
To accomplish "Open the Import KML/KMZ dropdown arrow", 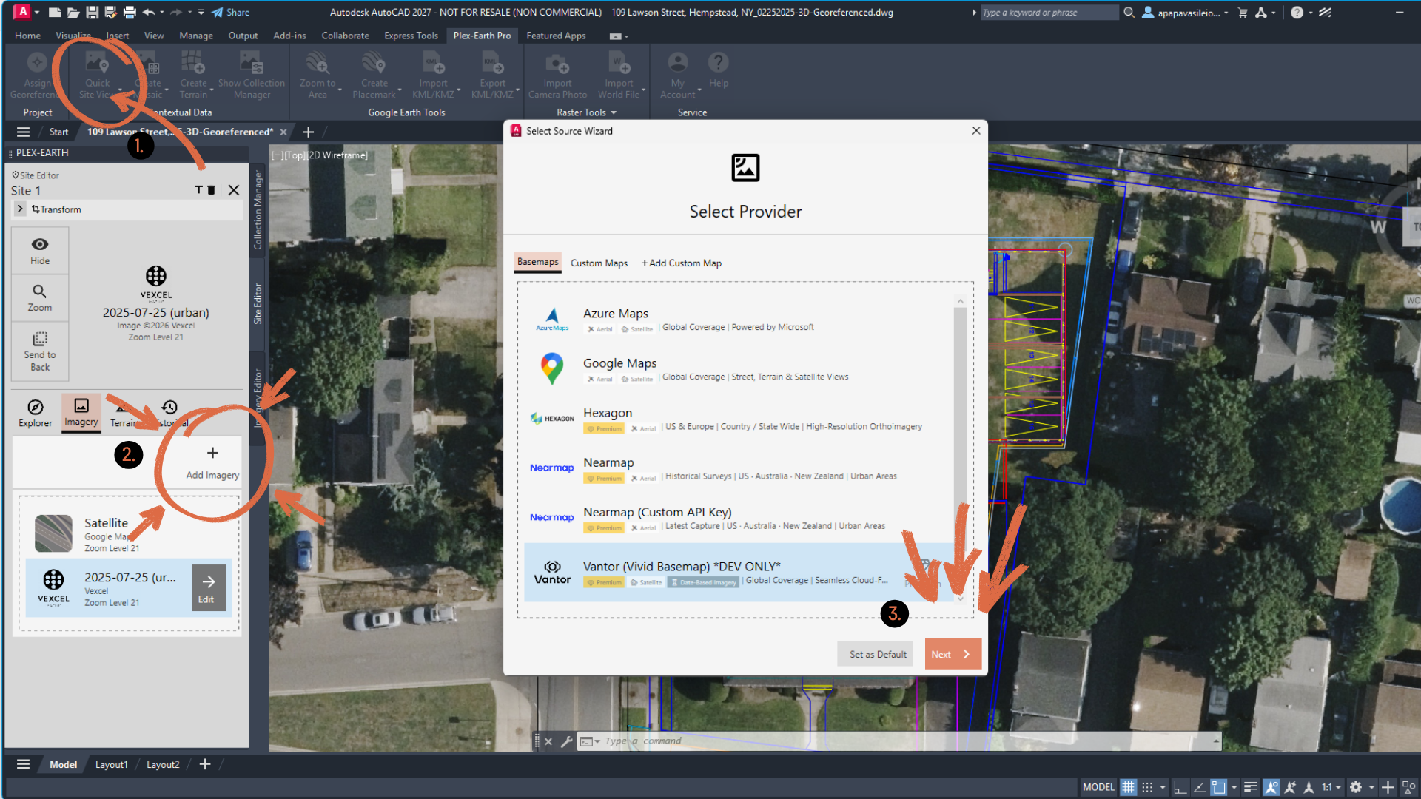I will 459,91.
